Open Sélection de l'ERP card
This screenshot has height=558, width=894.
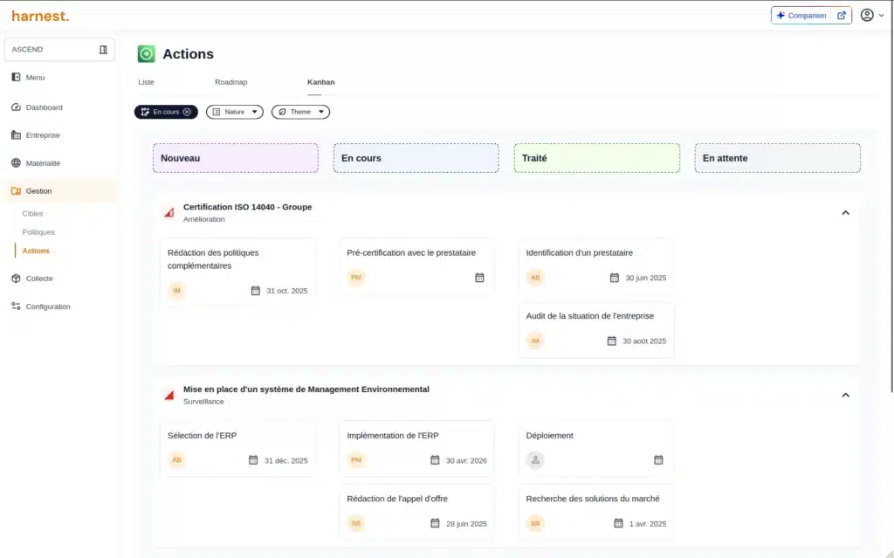237,449
